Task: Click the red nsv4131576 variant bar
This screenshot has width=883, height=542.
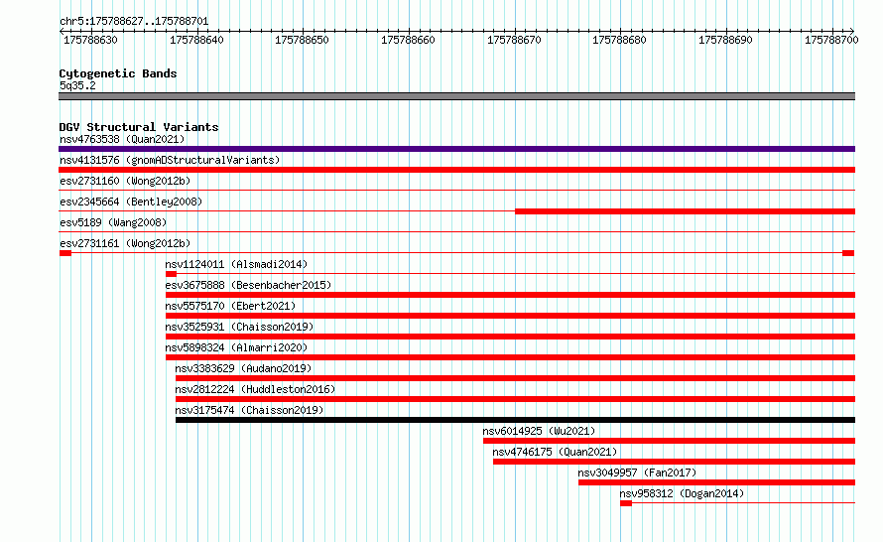Action: [456, 170]
